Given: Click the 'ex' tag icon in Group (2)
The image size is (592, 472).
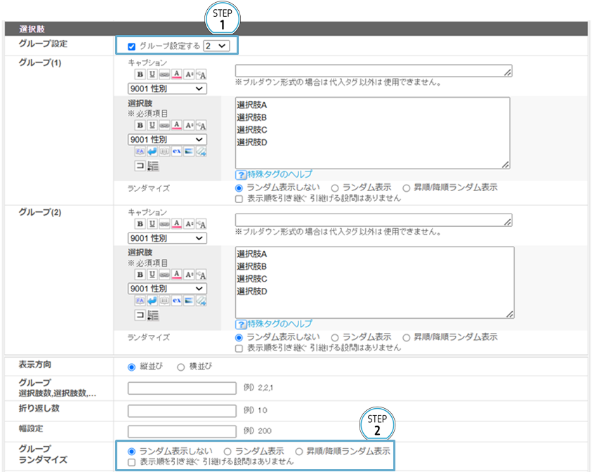Looking at the screenshot, I should (176, 301).
